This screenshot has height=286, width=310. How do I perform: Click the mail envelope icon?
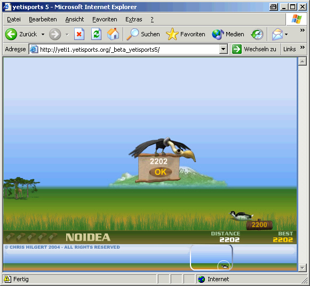click(x=277, y=34)
